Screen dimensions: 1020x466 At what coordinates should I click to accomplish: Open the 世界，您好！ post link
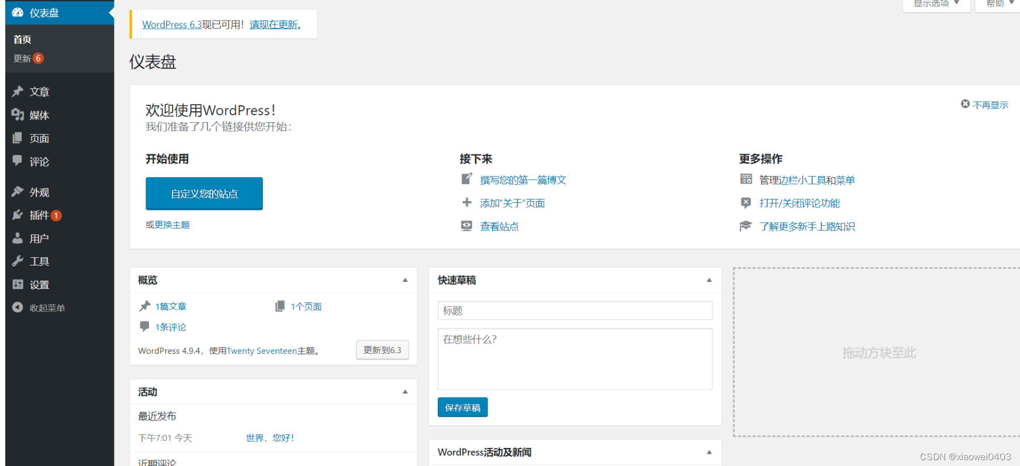tap(269, 438)
